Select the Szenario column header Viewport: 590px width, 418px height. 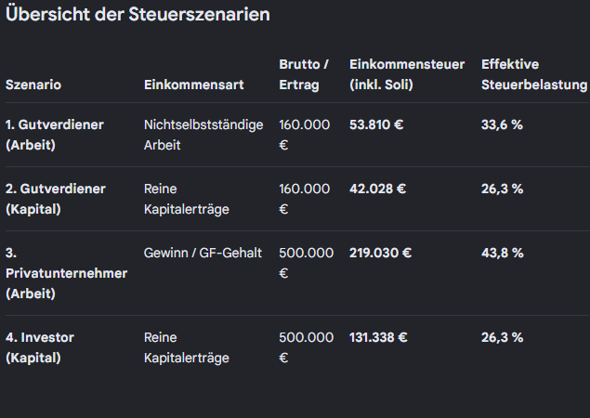(x=33, y=85)
